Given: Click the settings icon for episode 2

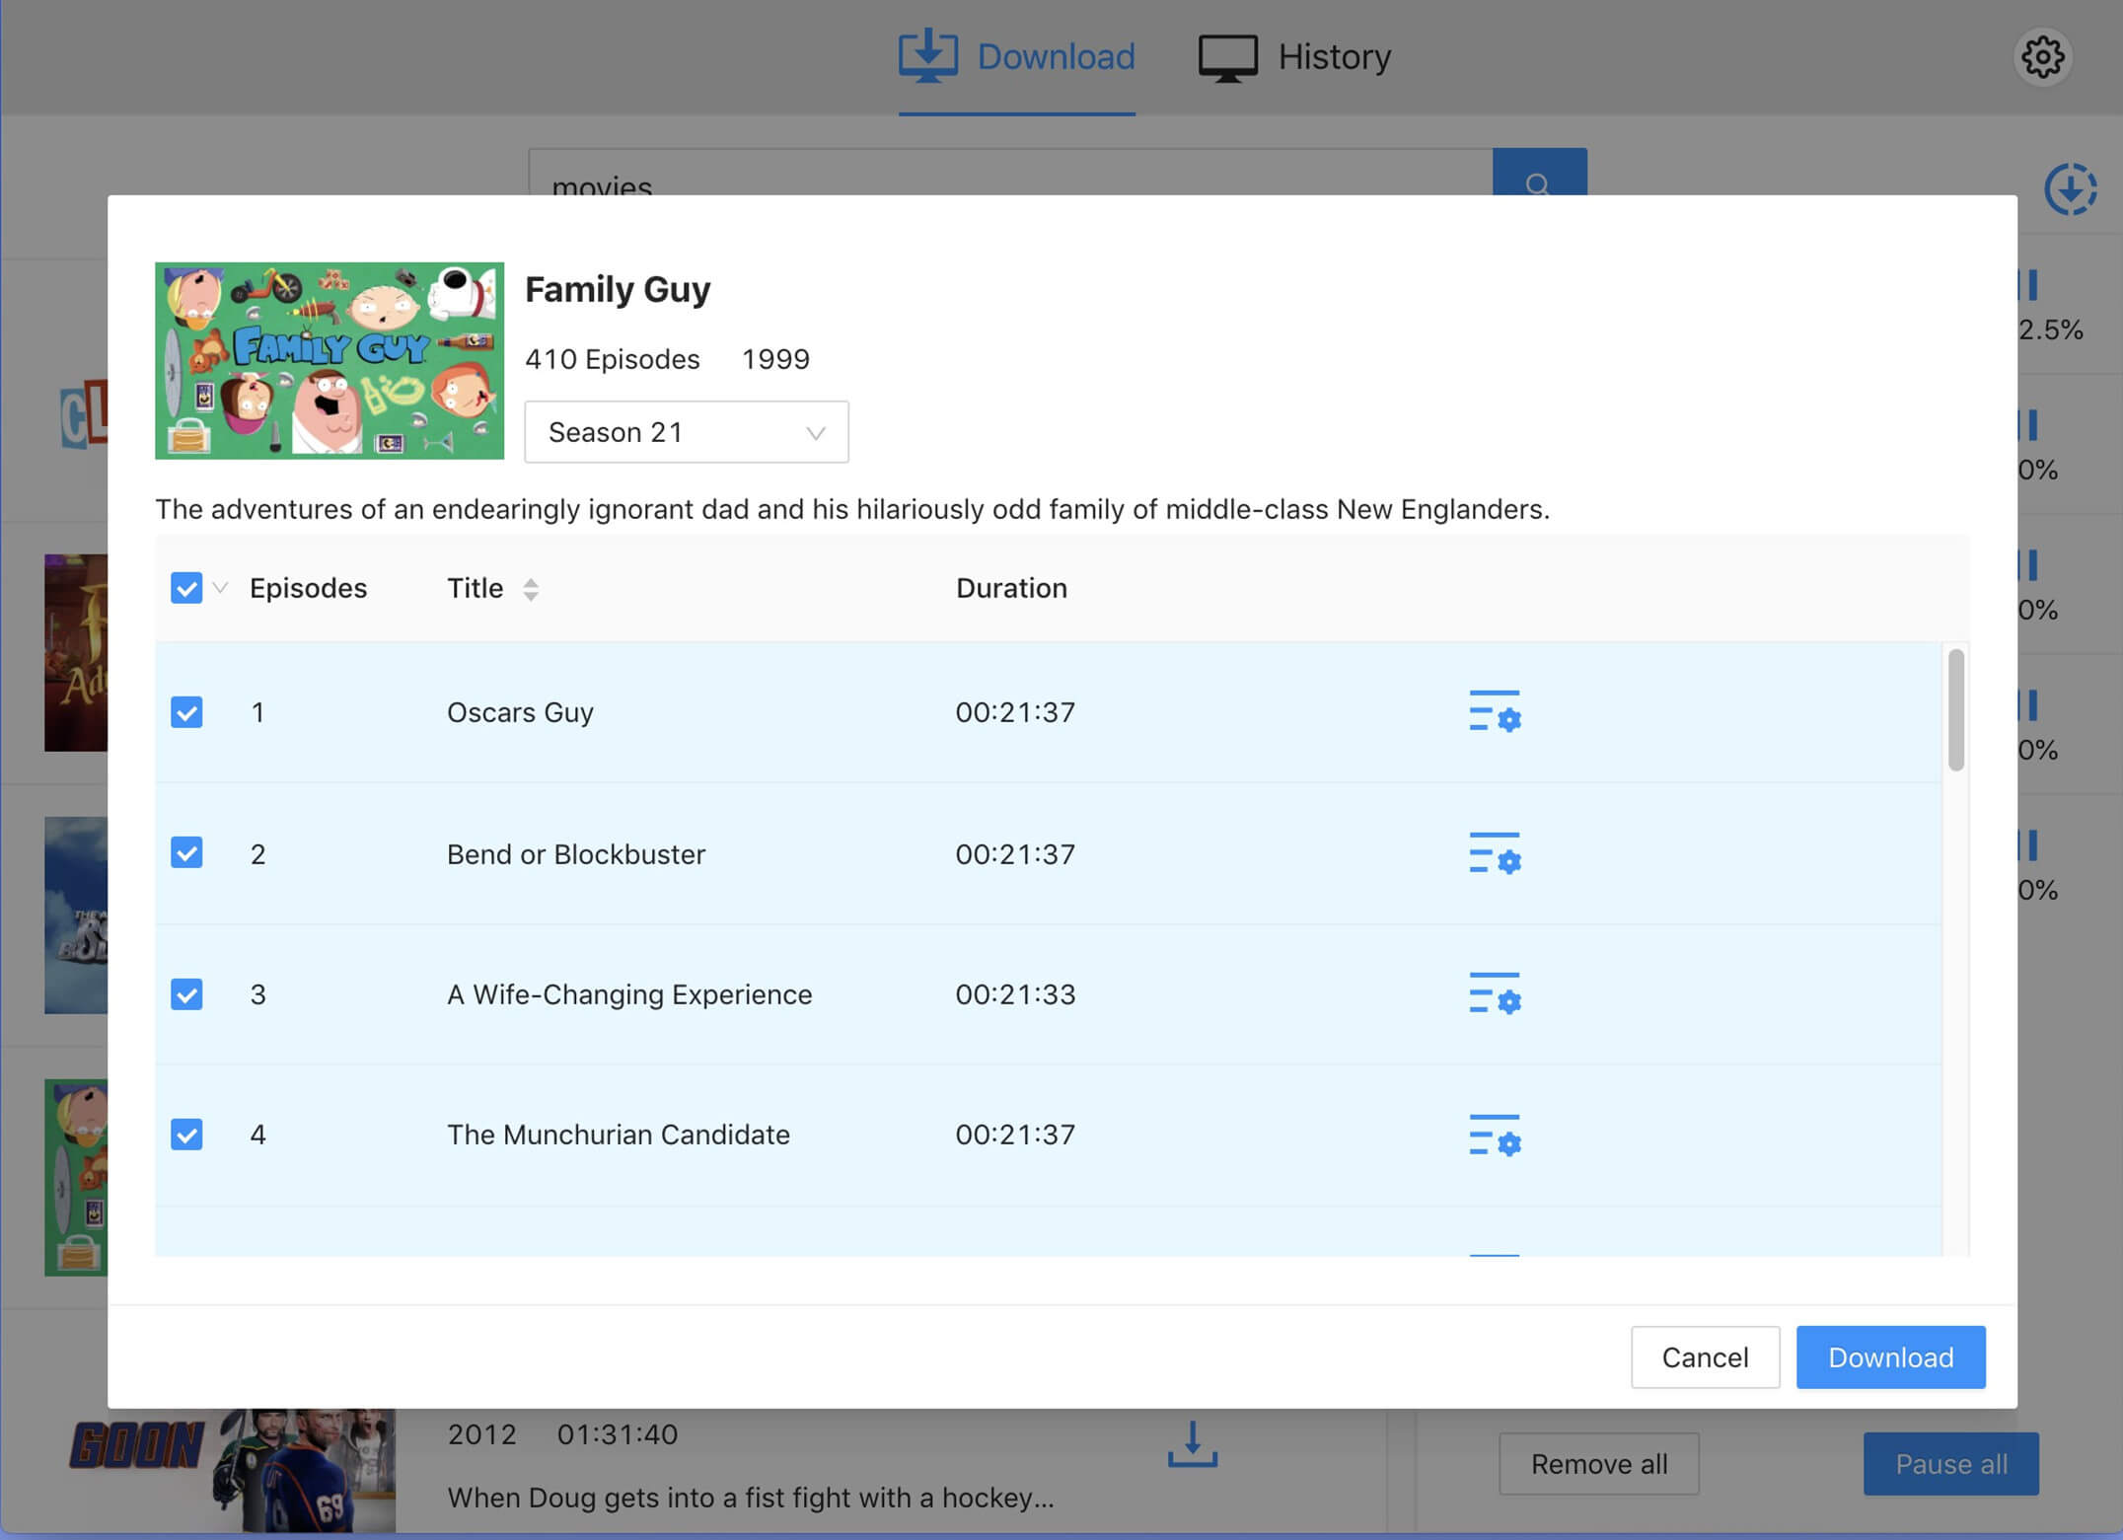Looking at the screenshot, I should (1494, 852).
